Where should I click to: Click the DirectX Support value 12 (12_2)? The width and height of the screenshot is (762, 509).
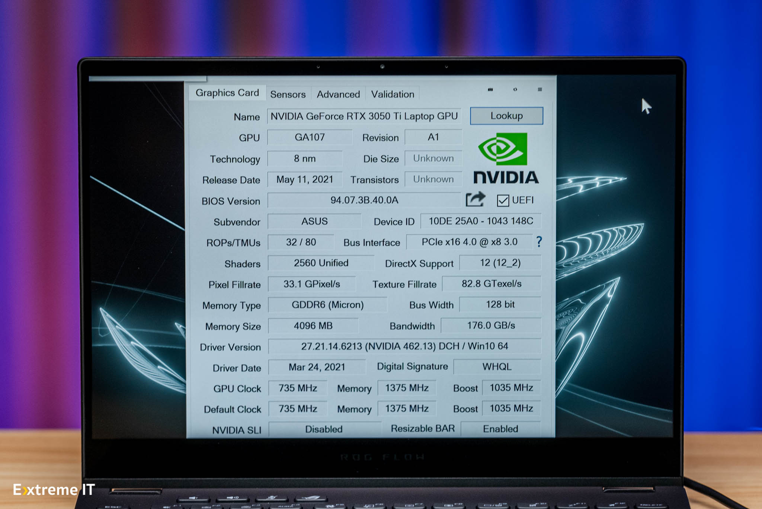500,263
